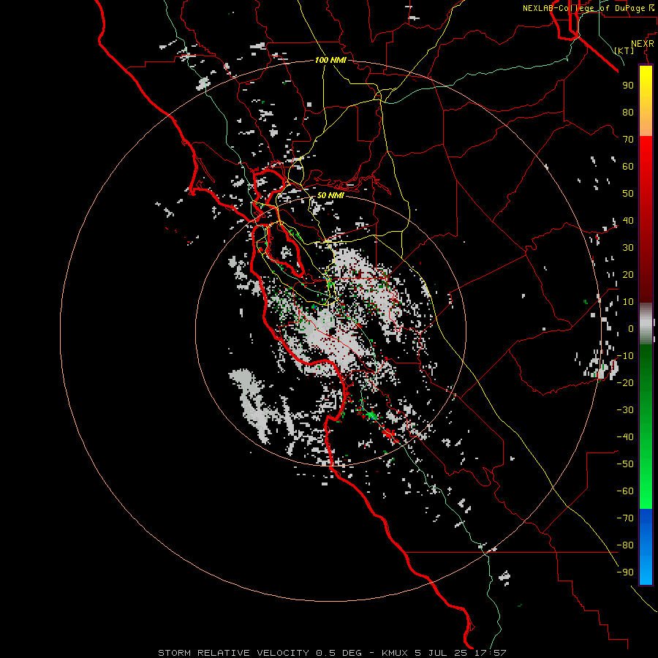Click "STORM RELATIVE VELOCITY" in the footer caption
Screen dimensions: 658x658
point(233,653)
